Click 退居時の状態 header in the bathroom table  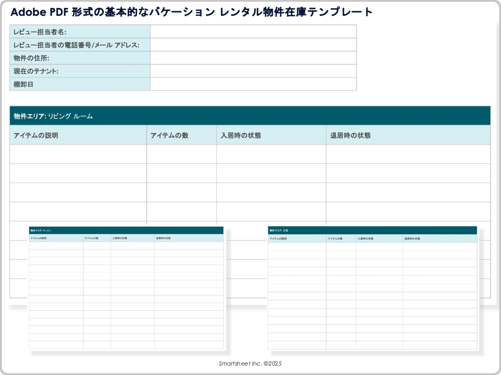[413, 238]
